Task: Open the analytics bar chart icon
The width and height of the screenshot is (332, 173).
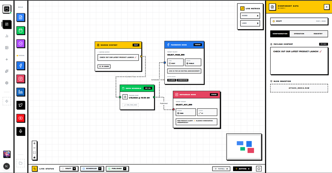Action: [7, 36]
